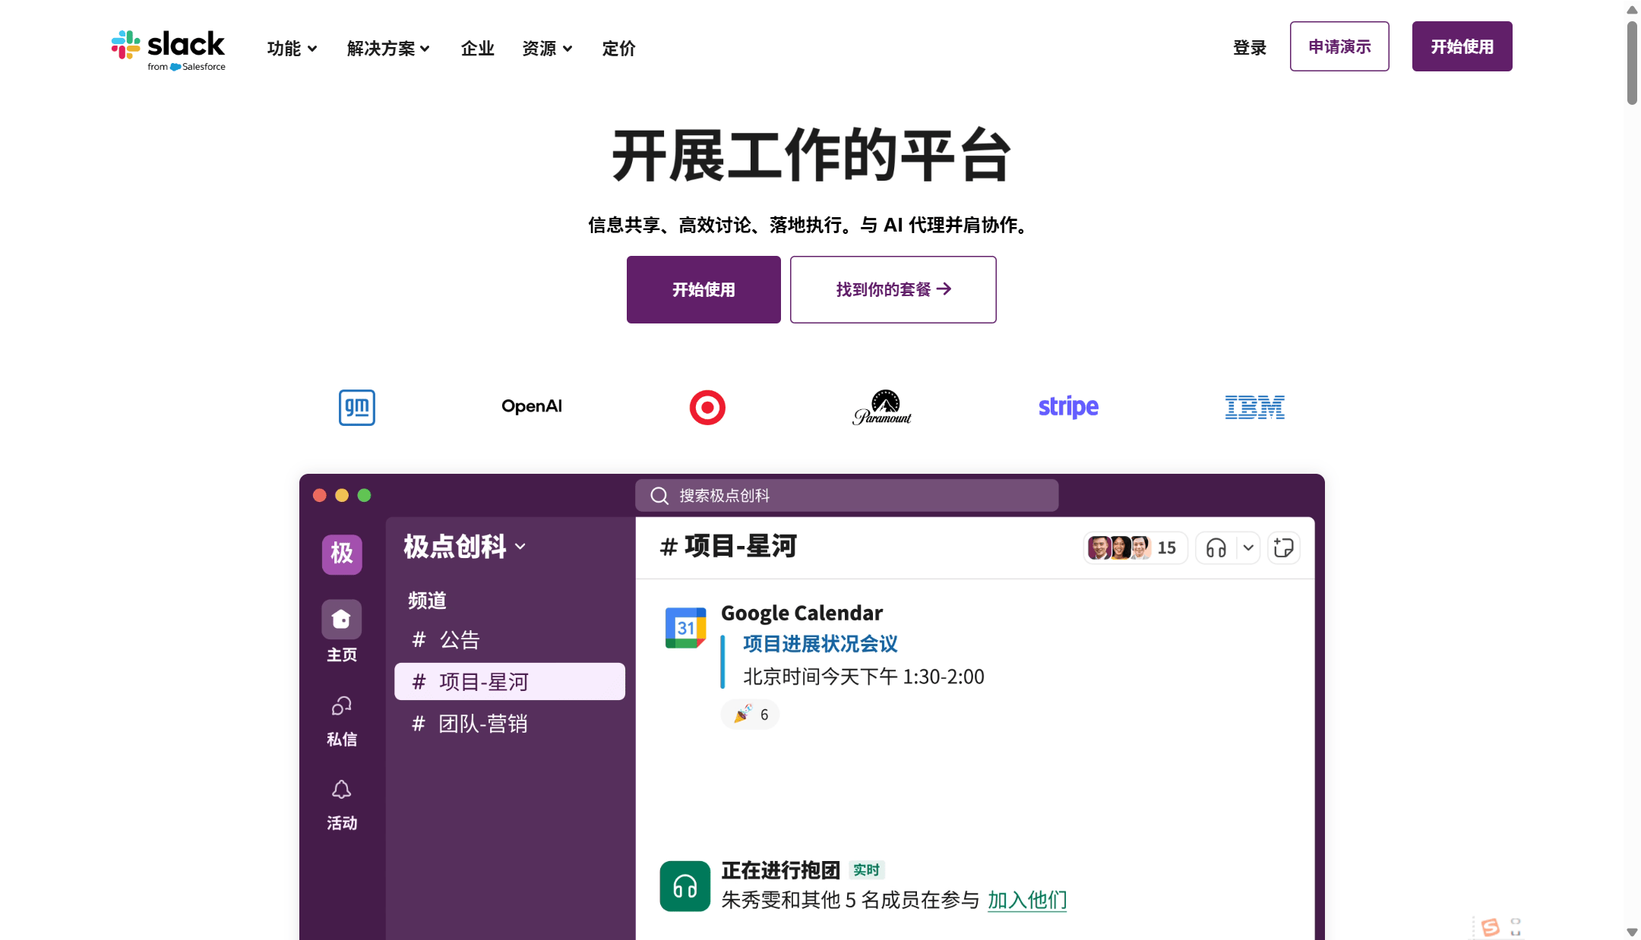Screen dimensions: 1641x940
Task: Click the Home (主页) sidebar icon
Action: coord(341,620)
